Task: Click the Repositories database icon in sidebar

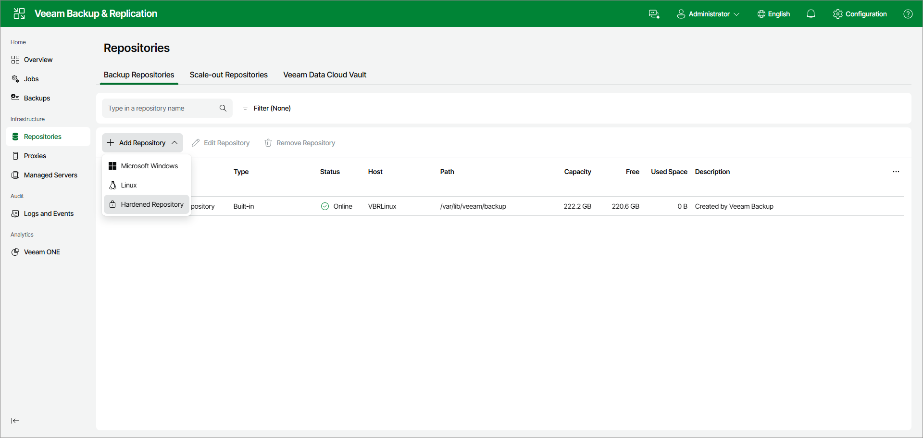Action: click(15, 137)
